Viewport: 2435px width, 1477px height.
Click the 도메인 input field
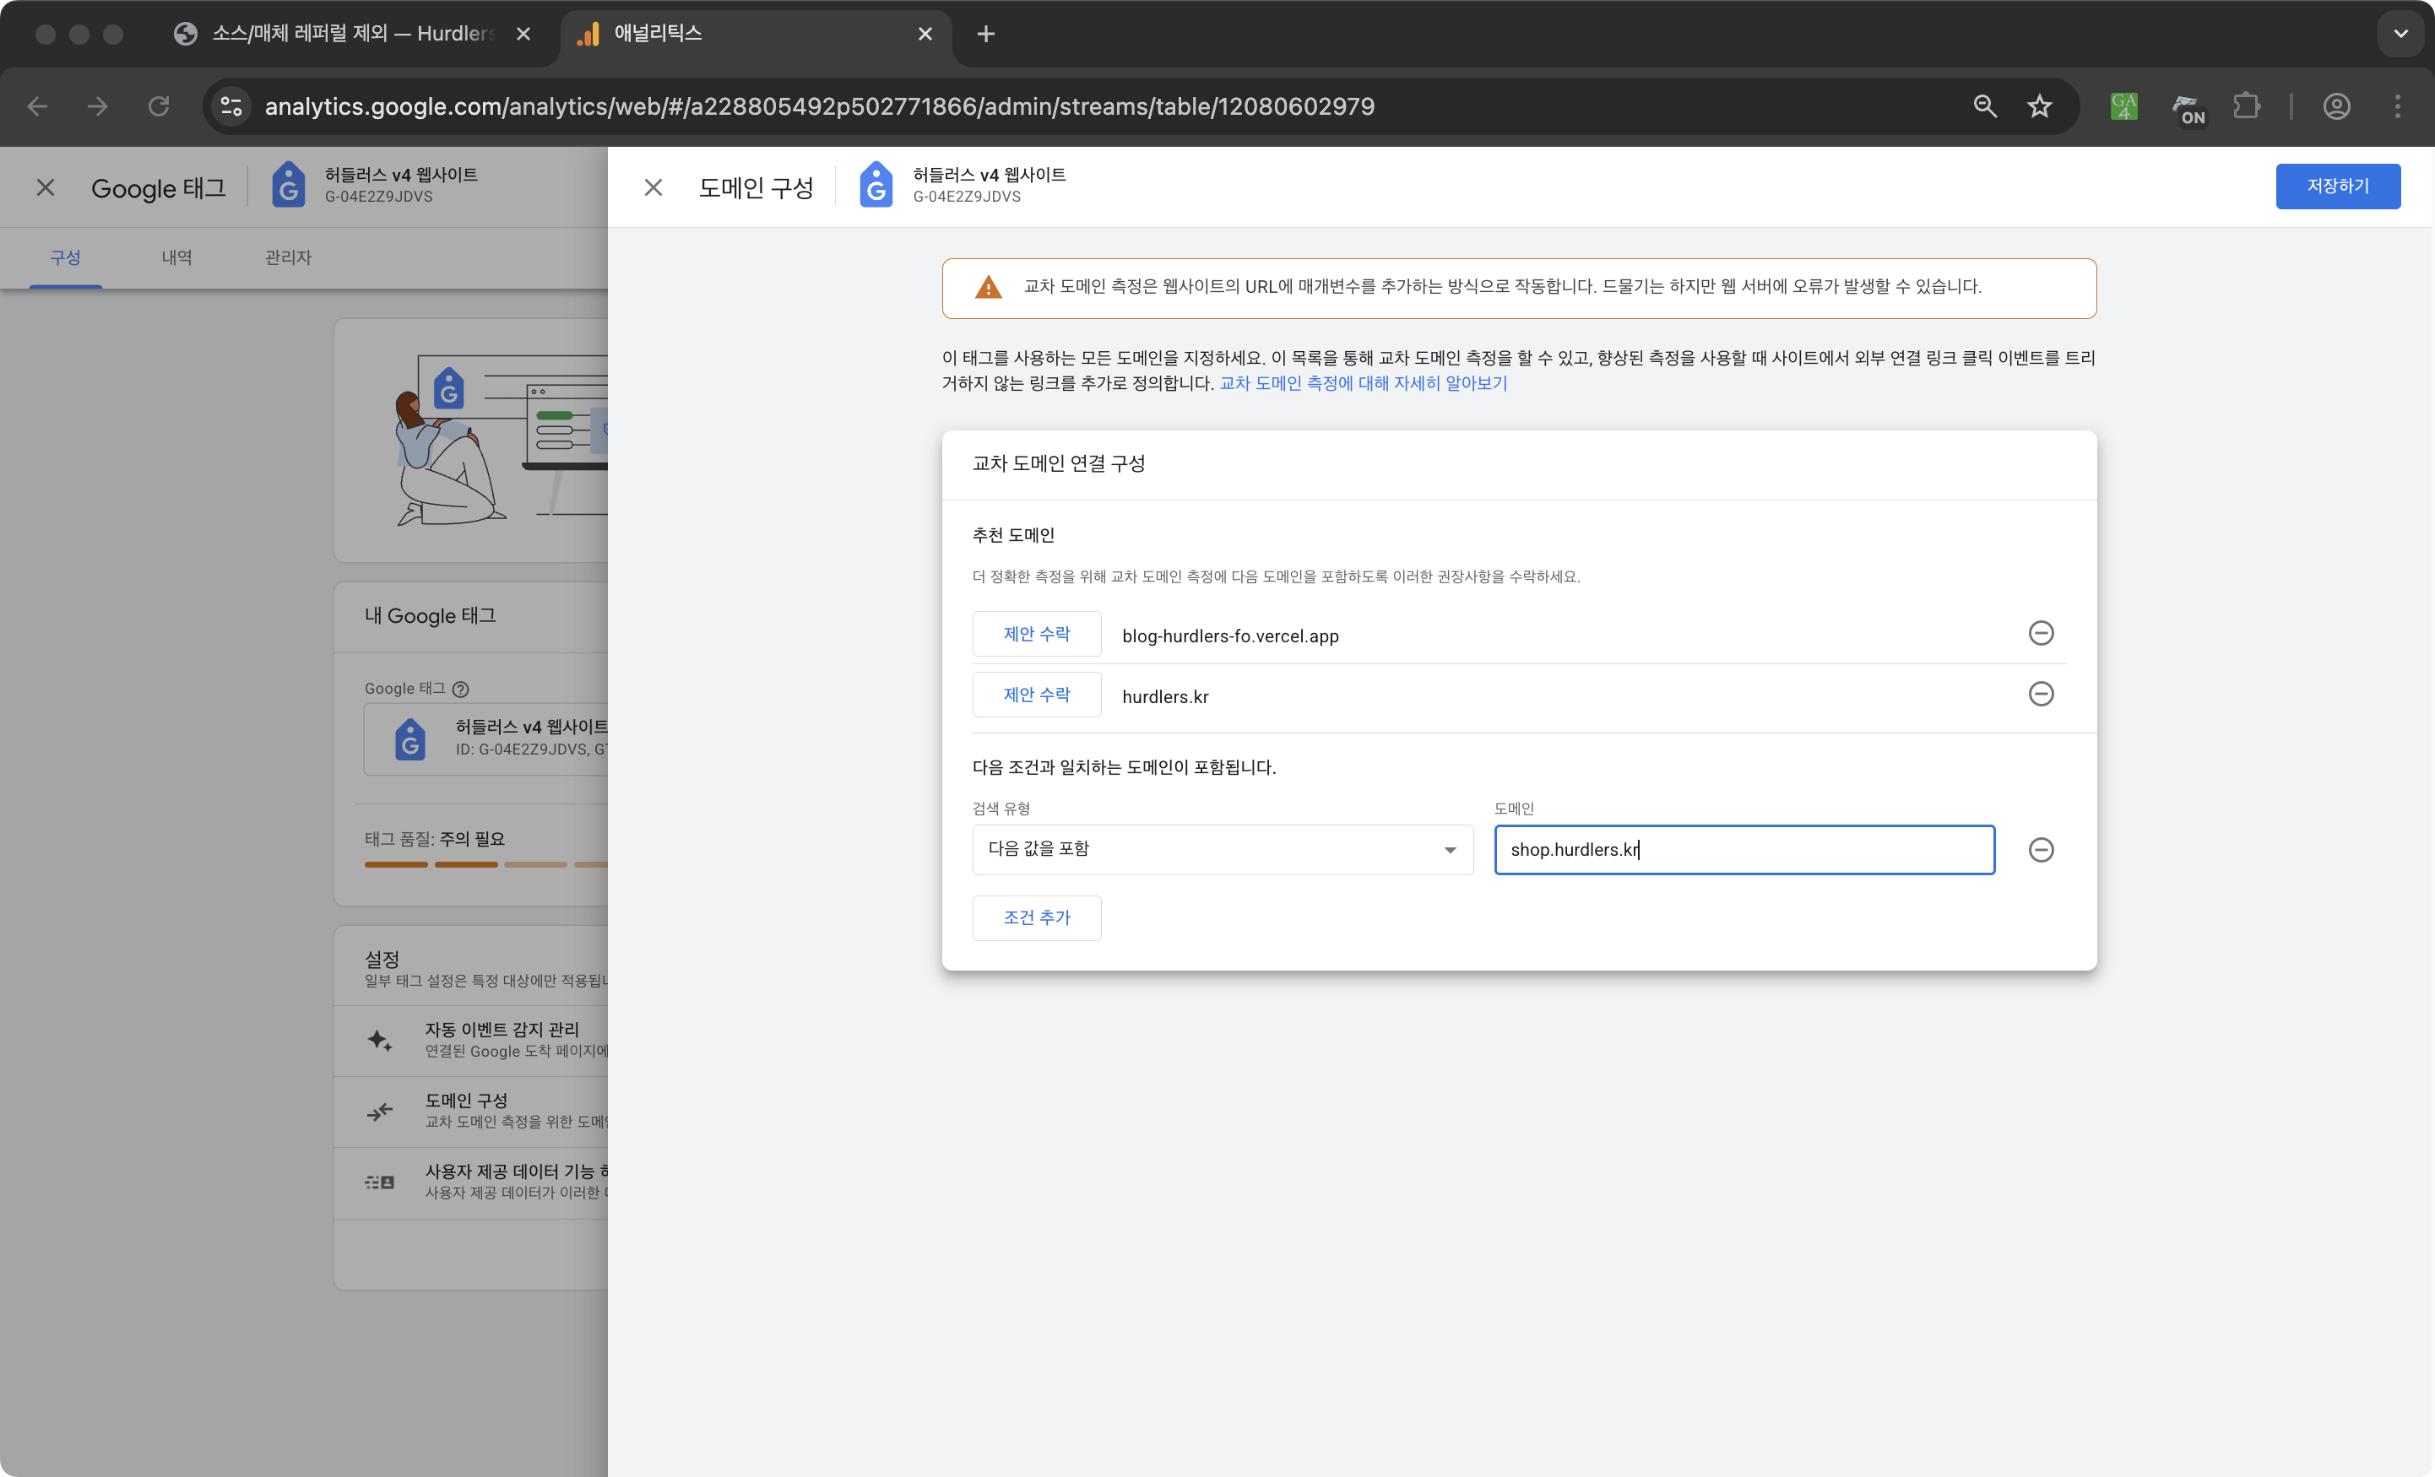[x=1744, y=850]
